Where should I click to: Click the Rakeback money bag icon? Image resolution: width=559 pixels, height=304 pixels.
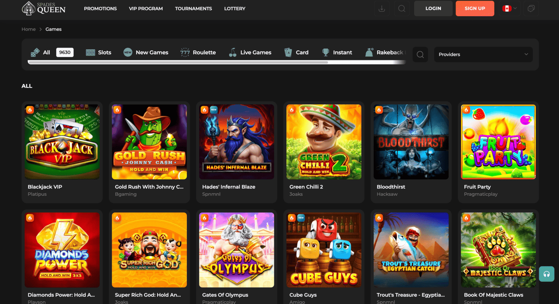(369, 52)
